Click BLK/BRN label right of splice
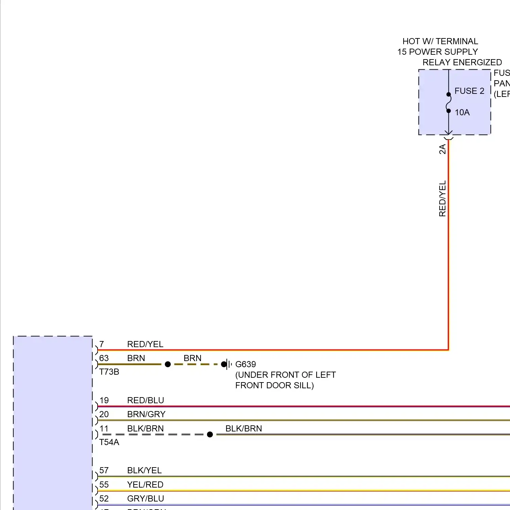Image resolution: width=510 pixels, height=510 pixels. point(244,429)
